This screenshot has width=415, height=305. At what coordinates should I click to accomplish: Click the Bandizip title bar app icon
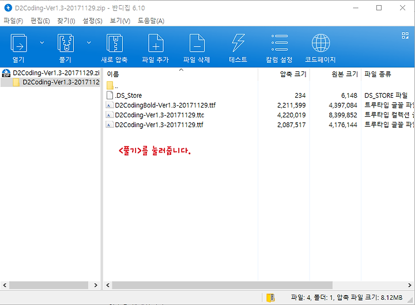[x=8, y=8]
